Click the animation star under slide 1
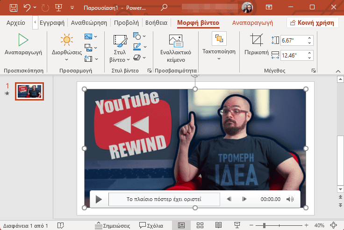 tap(7, 93)
